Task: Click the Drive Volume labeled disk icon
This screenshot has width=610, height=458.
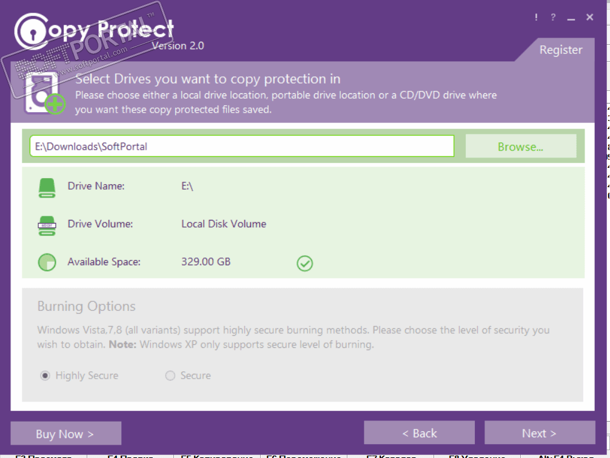Action: click(x=47, y=225)
